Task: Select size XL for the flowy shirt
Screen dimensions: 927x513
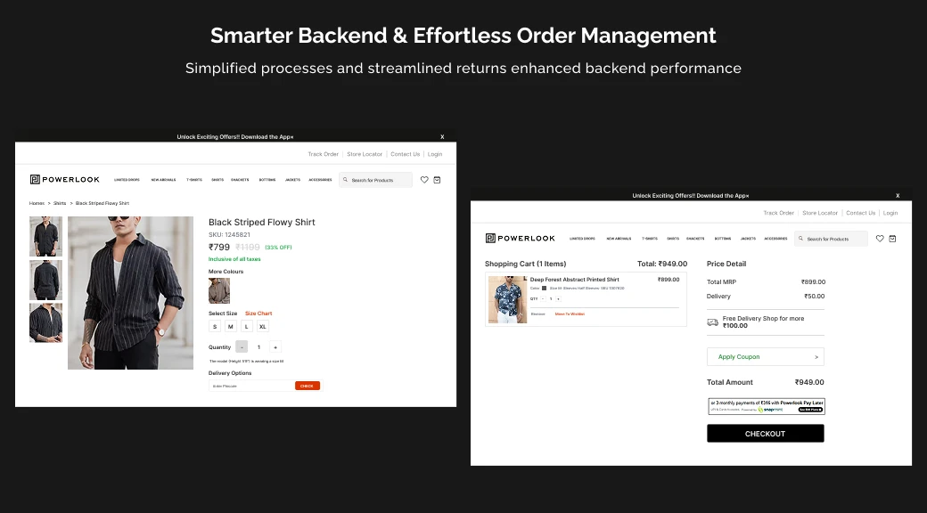Action: 263,326
